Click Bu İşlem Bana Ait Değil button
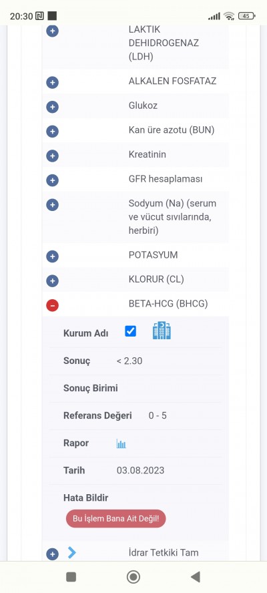 pyautogui.click(x=115, y=519)
